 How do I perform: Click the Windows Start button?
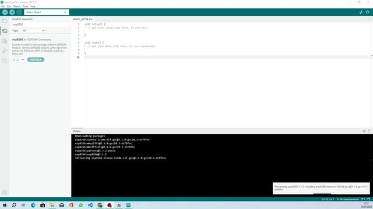[x=5, y=205]
